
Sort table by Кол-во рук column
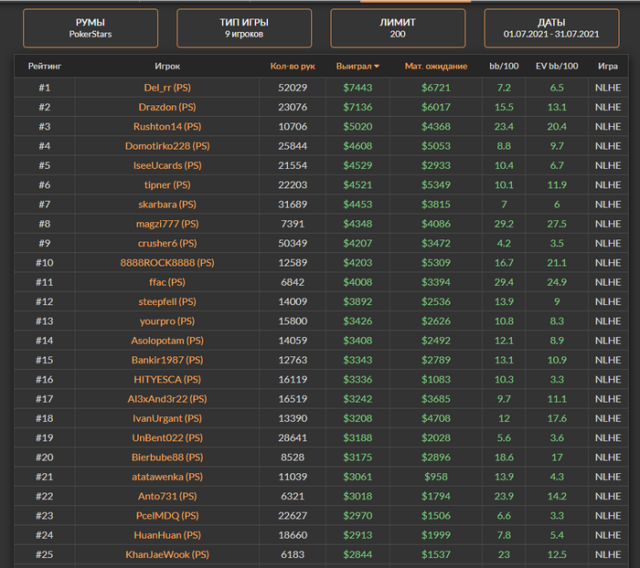tap(293, 67)
